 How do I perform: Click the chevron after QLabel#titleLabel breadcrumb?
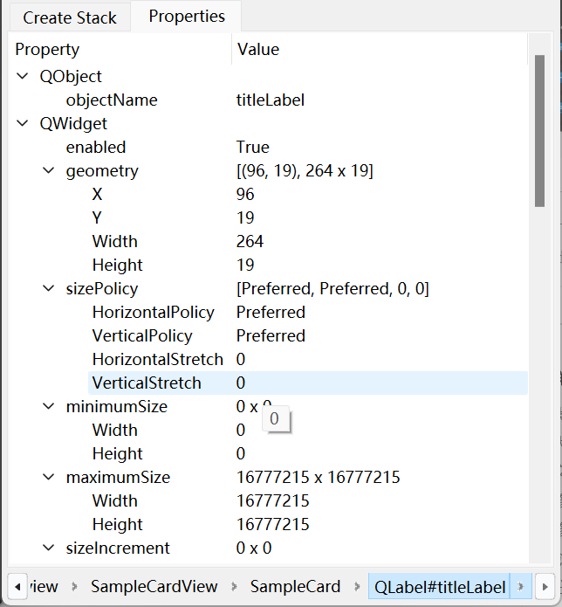tap(521, 586)
